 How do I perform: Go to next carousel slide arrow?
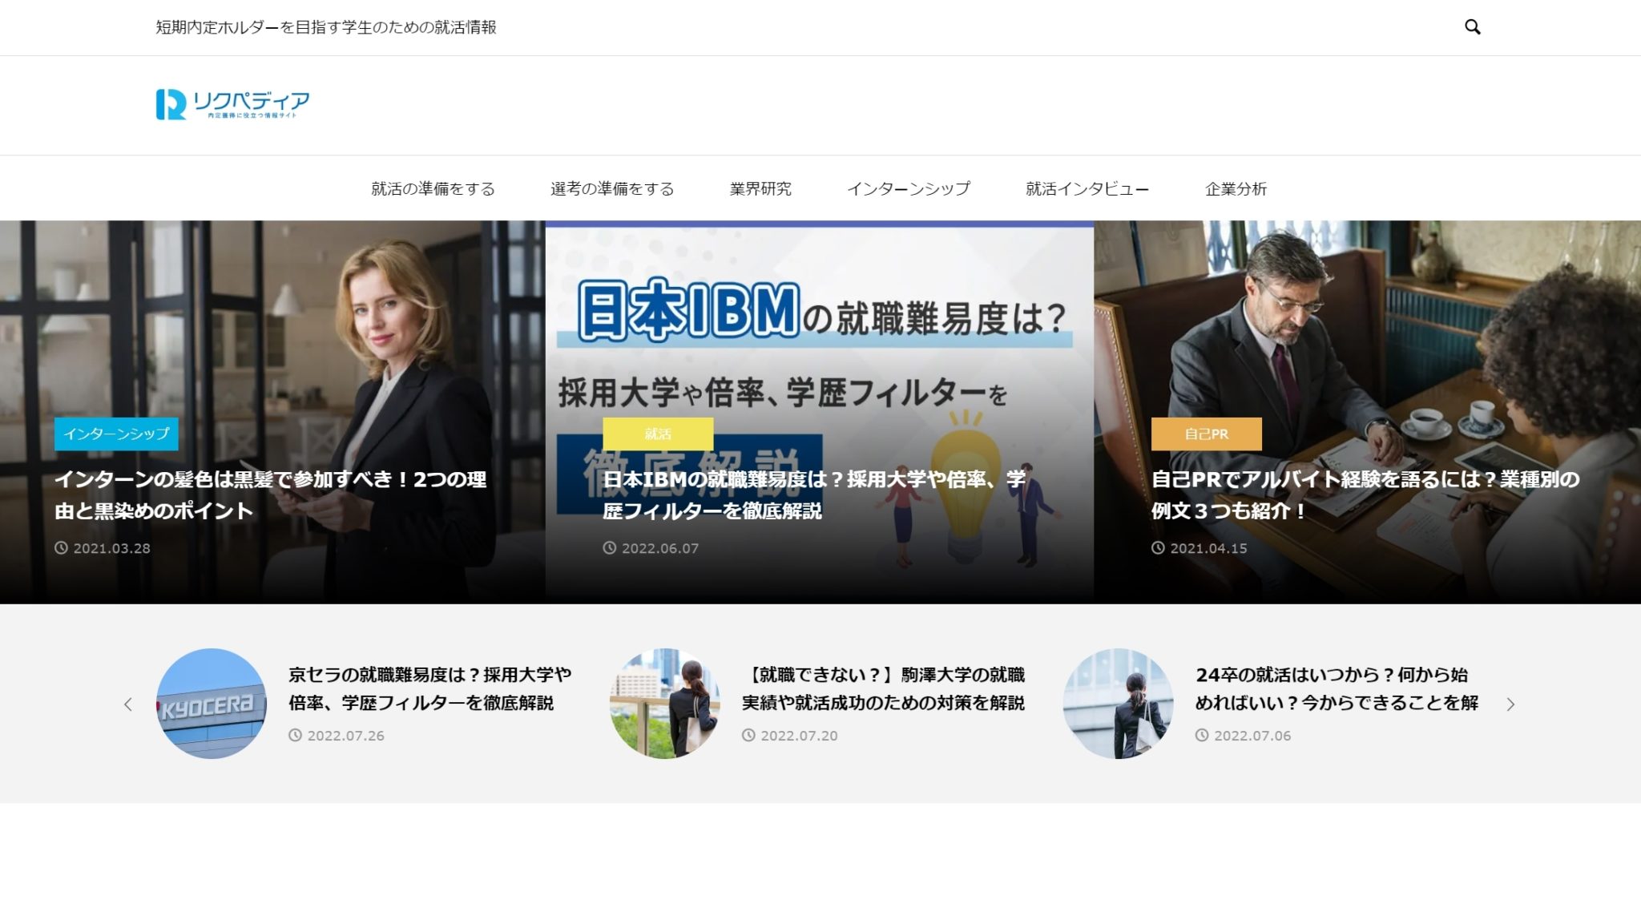tap(1510, 704)
